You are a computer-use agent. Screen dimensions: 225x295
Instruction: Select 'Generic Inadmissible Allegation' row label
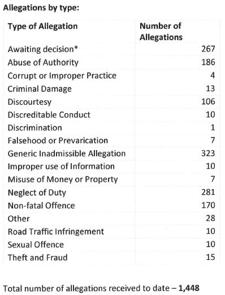[67, 153]
